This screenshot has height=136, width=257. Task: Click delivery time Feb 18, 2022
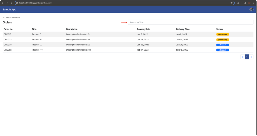pyautogui.click(x=182, y=50)
